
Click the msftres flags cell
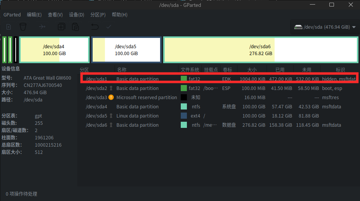click(331, 97)
